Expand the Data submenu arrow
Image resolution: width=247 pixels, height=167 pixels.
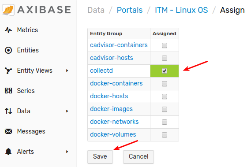click(x=67, y=111)
